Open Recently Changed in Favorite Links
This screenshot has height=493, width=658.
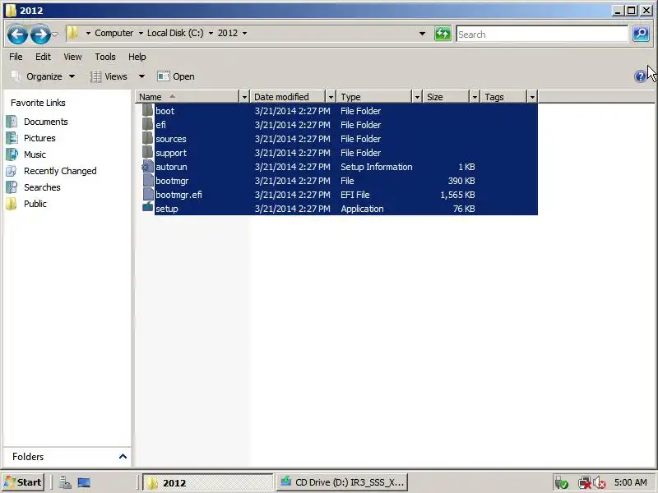click(60, 171)
